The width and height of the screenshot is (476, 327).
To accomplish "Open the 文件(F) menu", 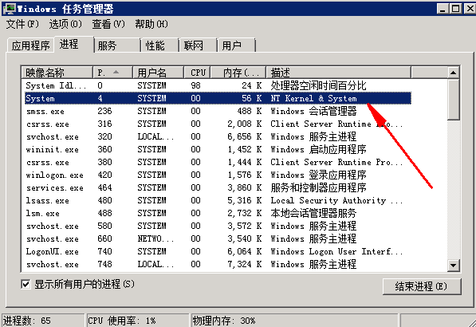I will (22, 24).
